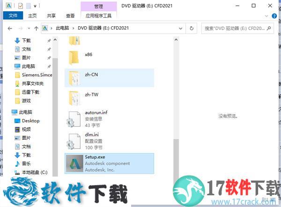Viewport: 281px width, 207px height.
Task: Open the 文件 ribbon tab
Action: pos(13,15)
